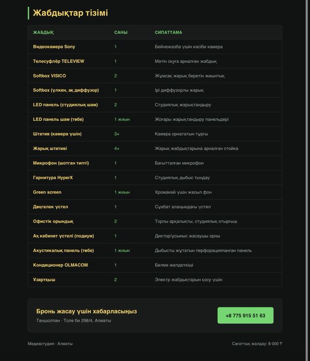Click 'Бағытталған микрофон' description
Image resolution: width=310 pixels, height=361 pixels.
click(179, 163)
